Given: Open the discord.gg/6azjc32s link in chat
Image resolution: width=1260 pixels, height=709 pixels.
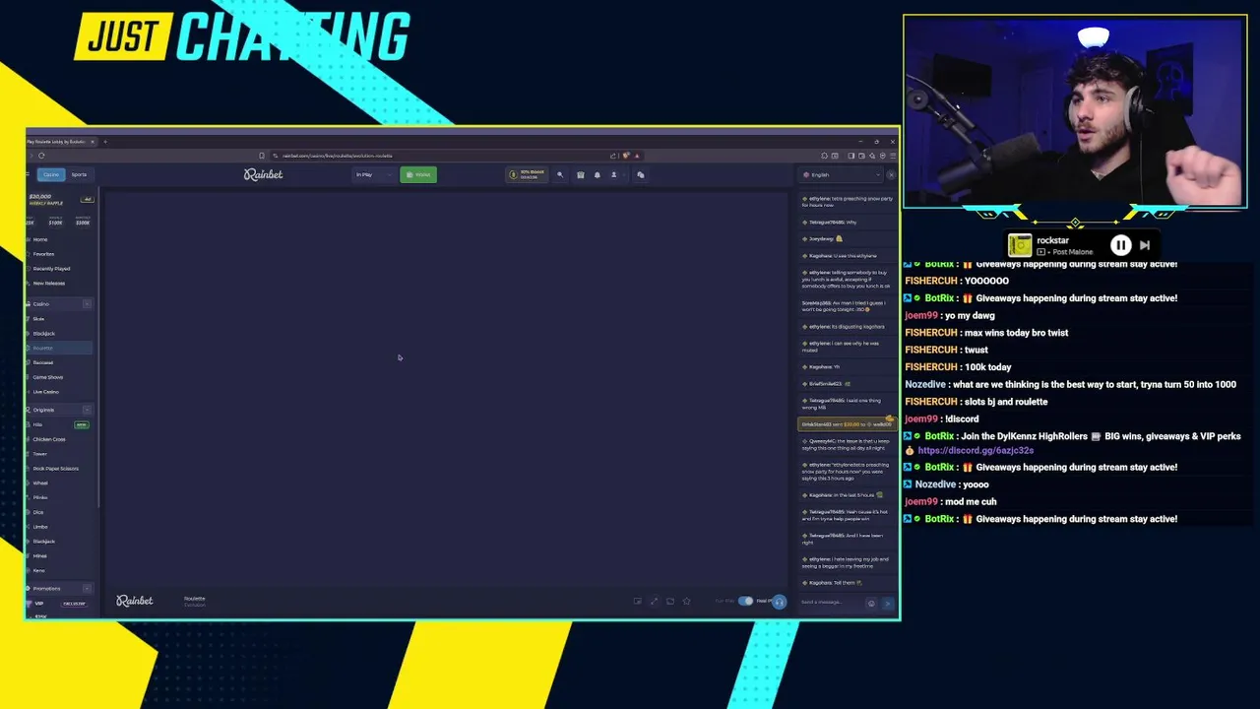Looking at the screenshot, I should click(x=976, y=450).
